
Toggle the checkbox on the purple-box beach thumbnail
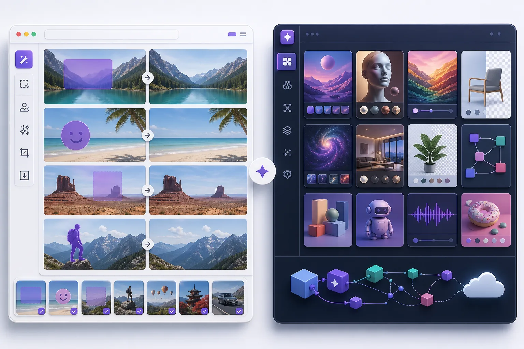[x=41, y=311]
